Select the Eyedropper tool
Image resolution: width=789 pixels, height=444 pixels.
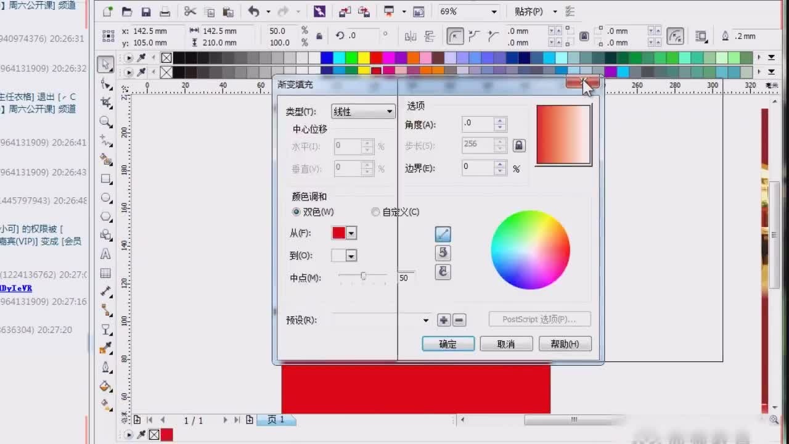tap(106, 348)
